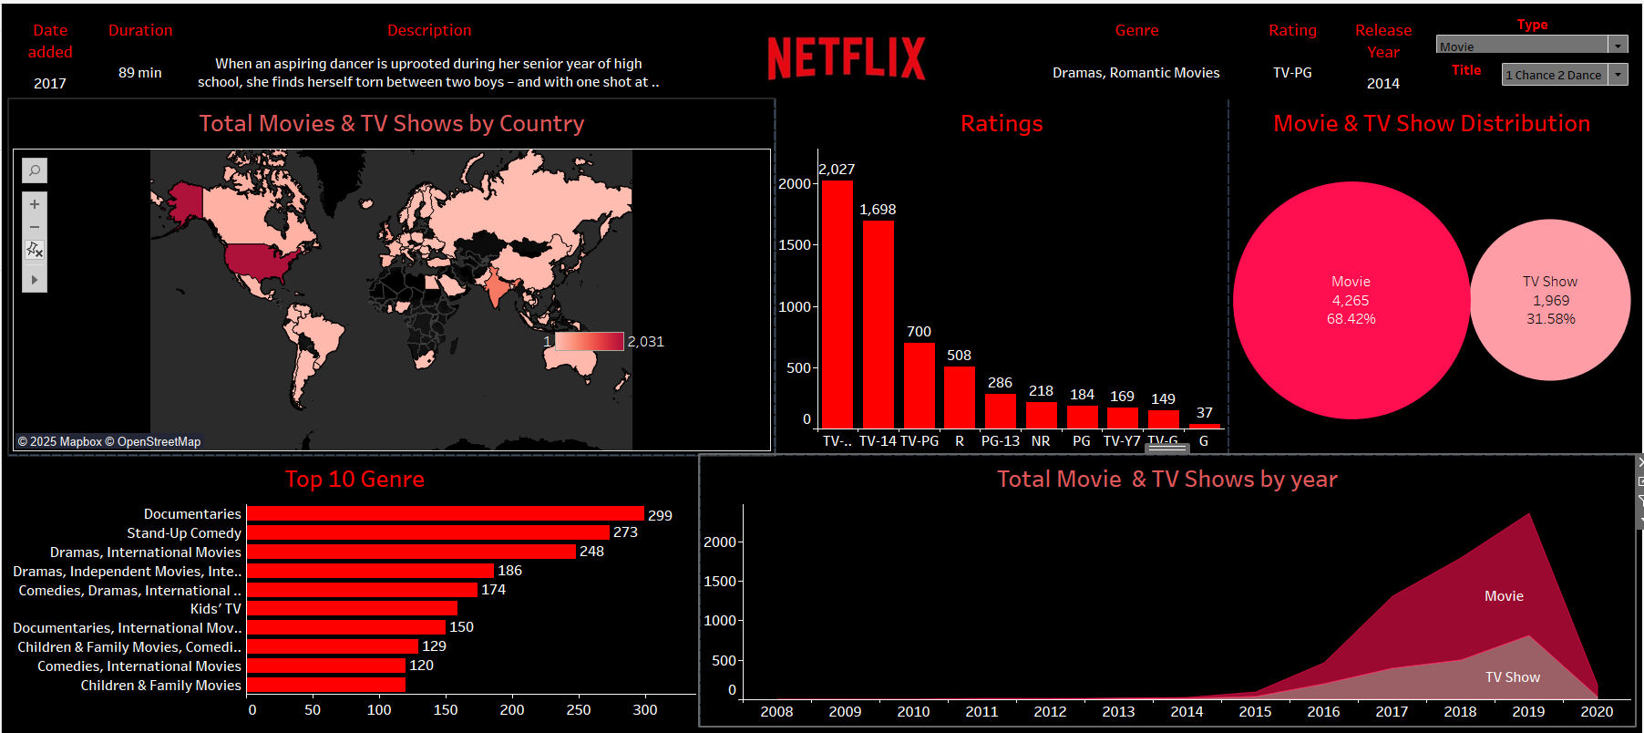The height and width of the screenshot is (733, 1644).
Task: Click the Mapbox OpenStreetMap attribution
Action: pyautogui.click(x=109, y=442)
